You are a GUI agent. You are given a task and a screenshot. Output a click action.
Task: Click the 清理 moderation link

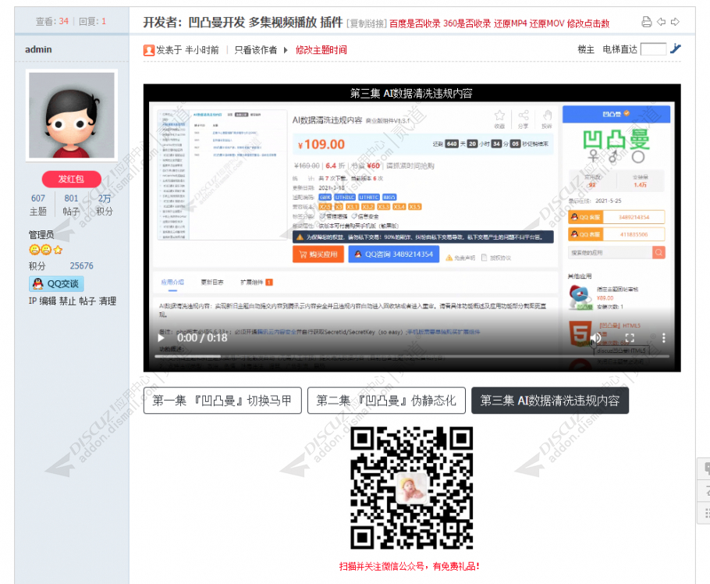(x=108, y=301)
